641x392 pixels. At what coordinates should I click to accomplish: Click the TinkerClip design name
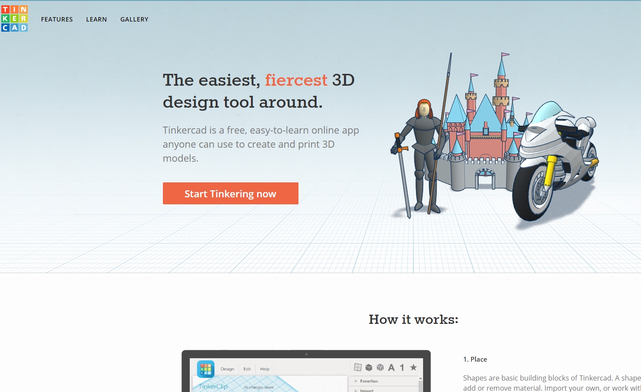213,386
